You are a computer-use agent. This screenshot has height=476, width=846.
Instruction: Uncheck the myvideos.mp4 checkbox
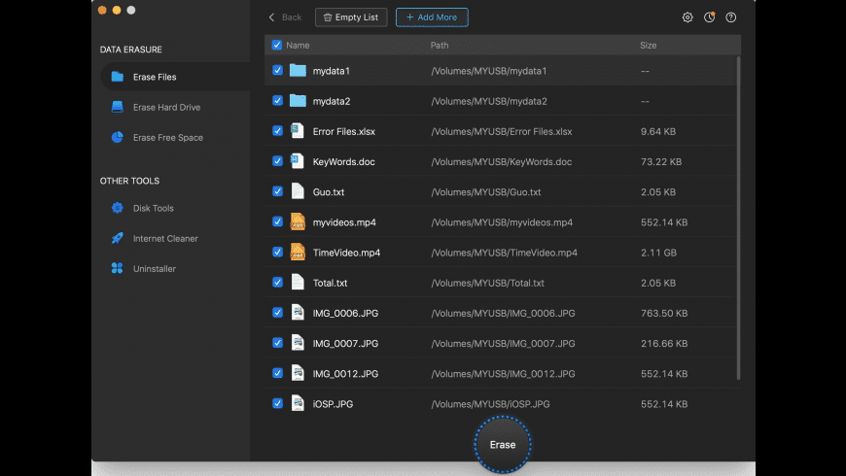[x=277, y=221]
